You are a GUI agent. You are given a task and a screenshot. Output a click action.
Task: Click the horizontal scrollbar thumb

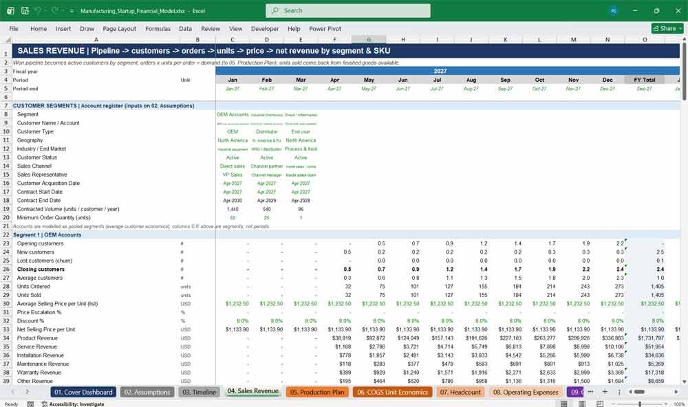pyautogui.click(x=640, y=392)
